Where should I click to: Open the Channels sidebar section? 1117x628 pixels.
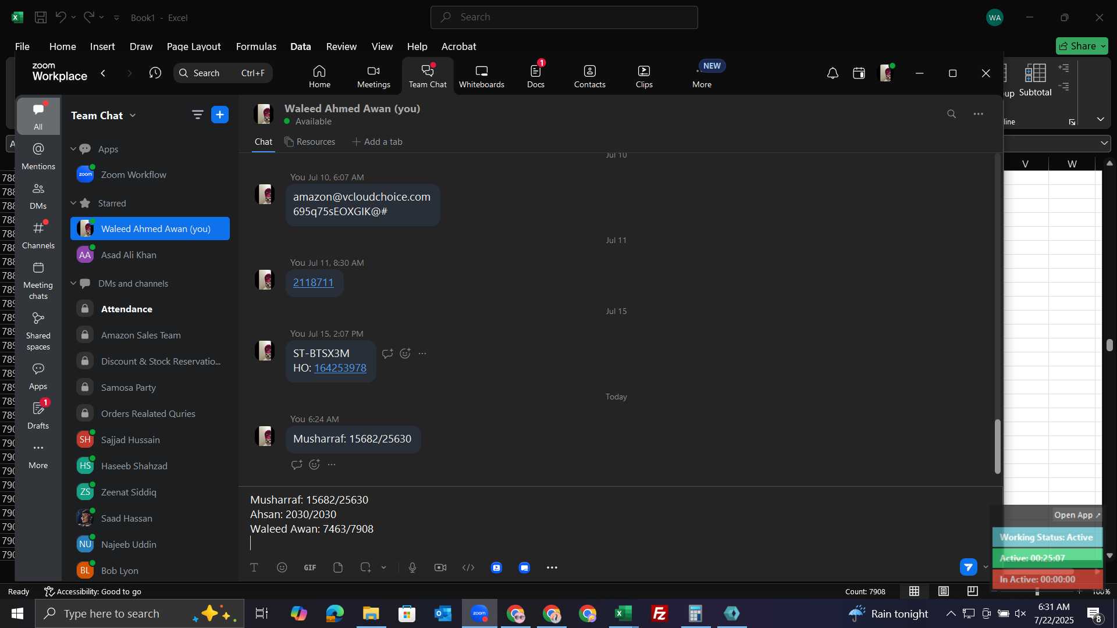click(x=38, y=235)
